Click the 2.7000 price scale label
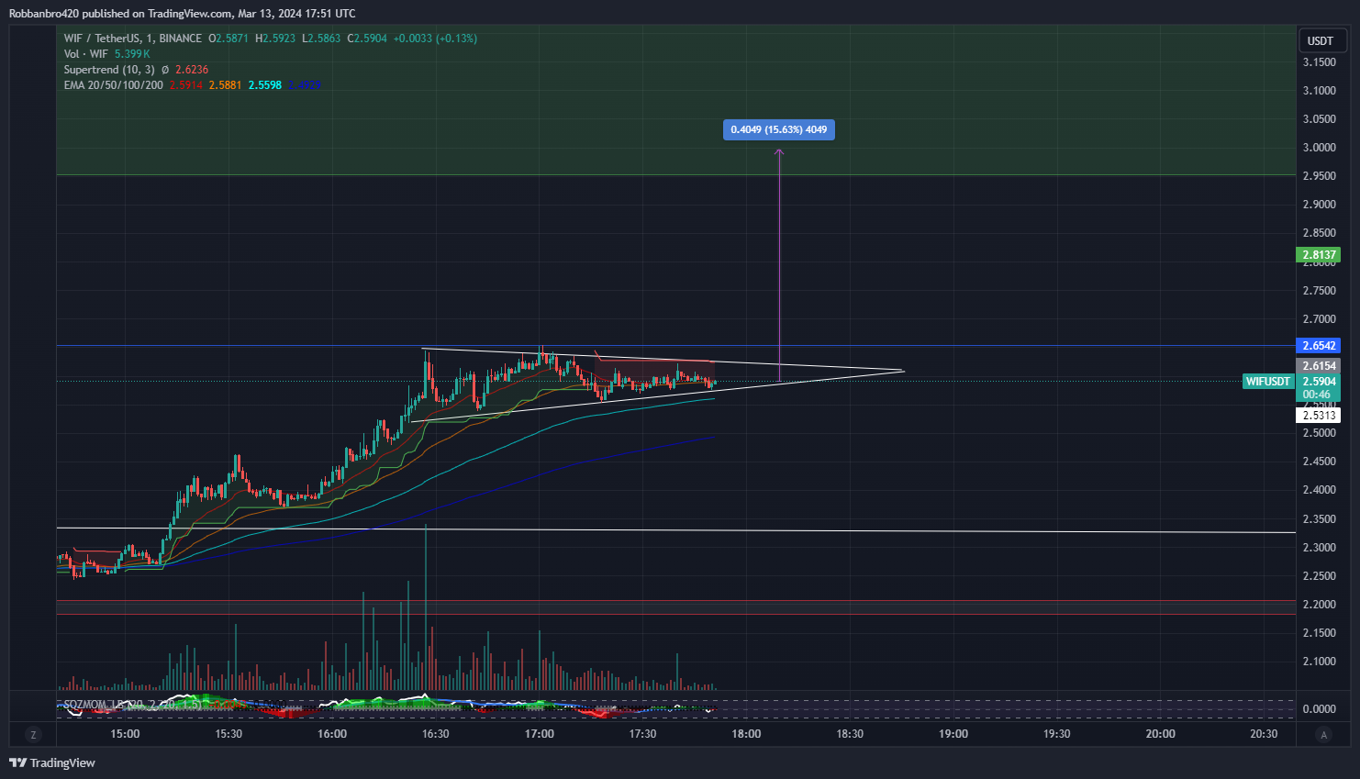 click(x=1320, y=319)
